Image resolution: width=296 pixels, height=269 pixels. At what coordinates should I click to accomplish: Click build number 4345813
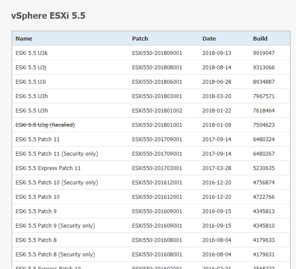[x=264, y=211]
